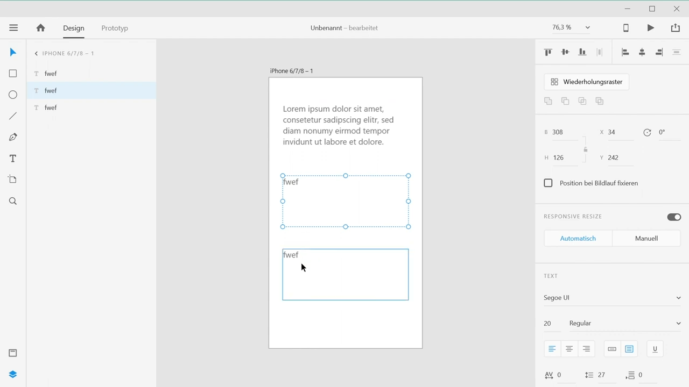Switch to auto-width point text
Viewport: 689px width, 387px height.
point(612,349)
